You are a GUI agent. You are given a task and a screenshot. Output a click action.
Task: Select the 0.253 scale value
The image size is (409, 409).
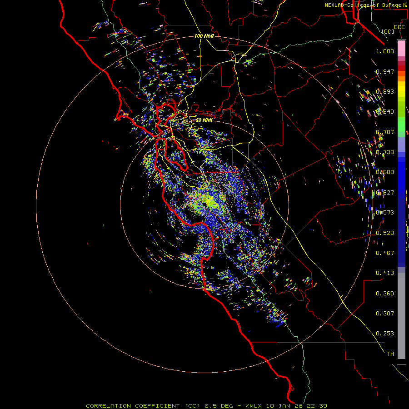pos(385,334)
